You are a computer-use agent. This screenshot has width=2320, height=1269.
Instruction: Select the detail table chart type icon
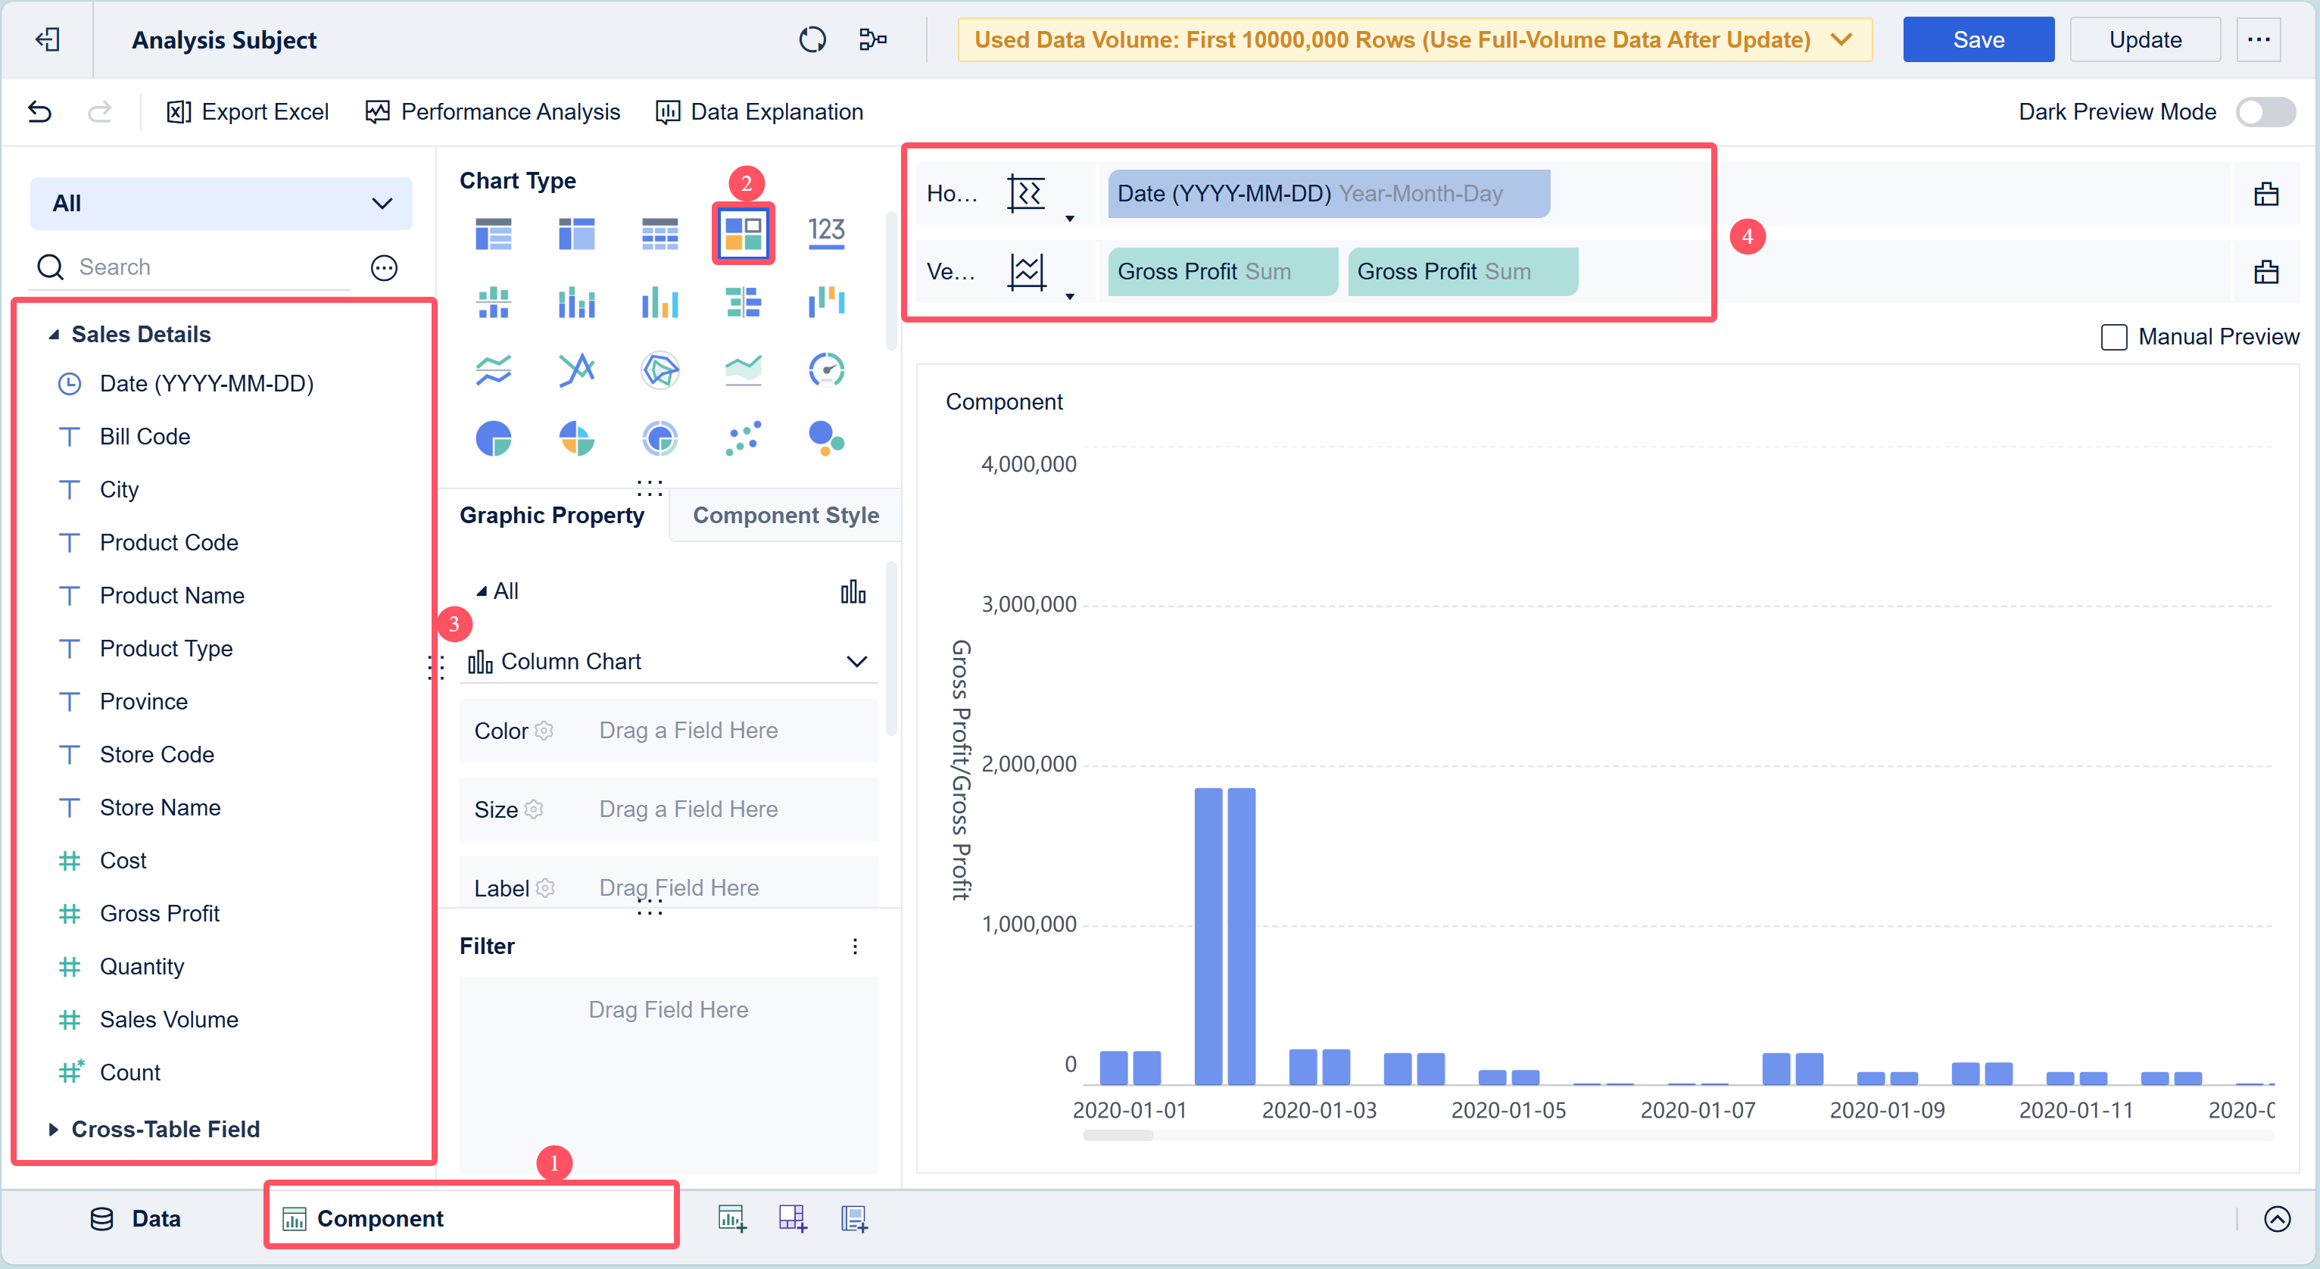click(660, 233)
